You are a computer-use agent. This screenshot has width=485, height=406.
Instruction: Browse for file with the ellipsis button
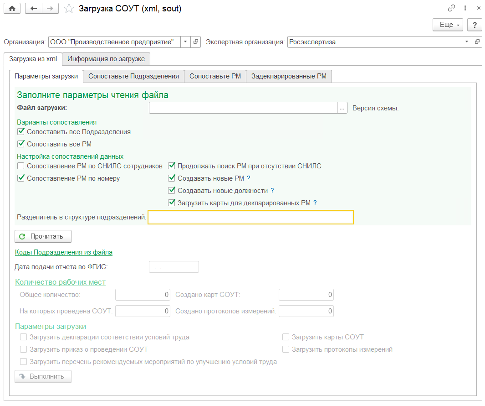coord(342,108)
